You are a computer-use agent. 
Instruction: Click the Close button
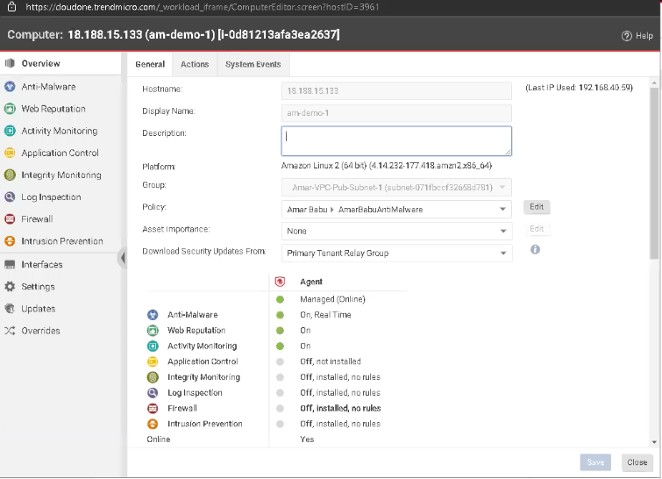click(637, 462)
